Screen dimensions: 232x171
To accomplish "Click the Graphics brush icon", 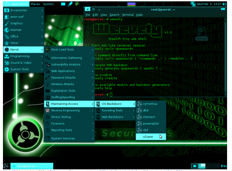I will click(7, 23).
